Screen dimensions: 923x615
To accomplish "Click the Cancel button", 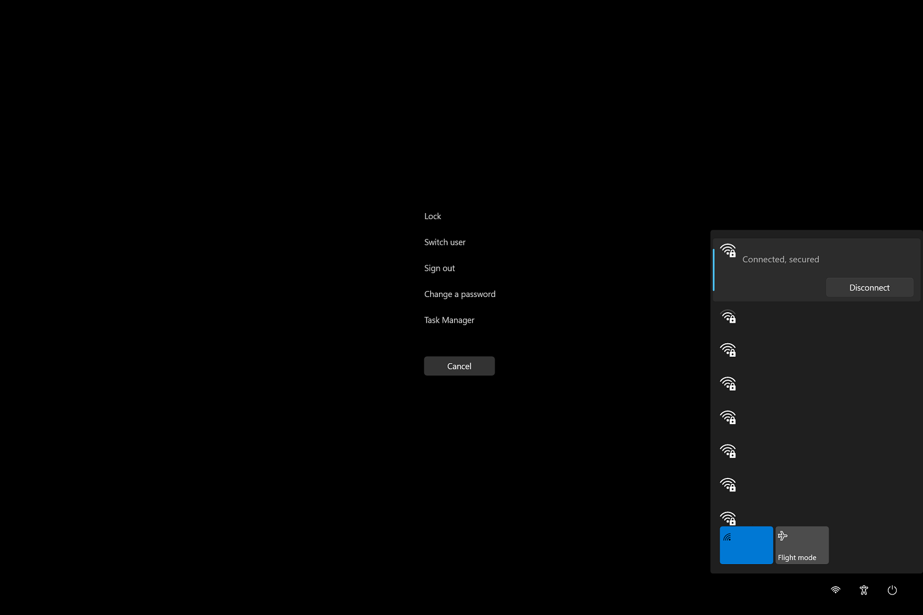I will 459,366.
